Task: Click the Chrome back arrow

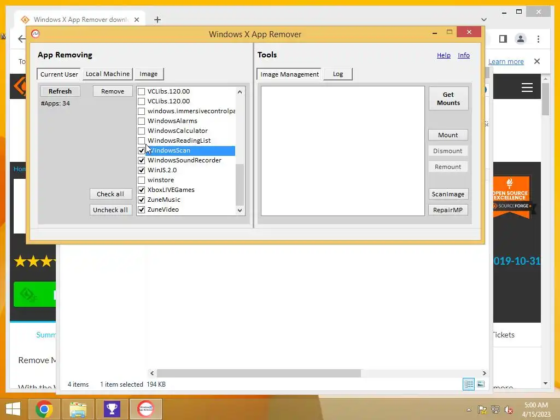Action: (22, 39)
